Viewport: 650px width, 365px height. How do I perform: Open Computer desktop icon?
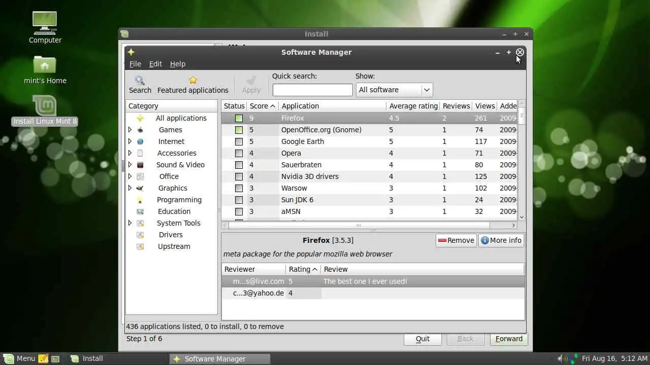click(x=45, y=27)
